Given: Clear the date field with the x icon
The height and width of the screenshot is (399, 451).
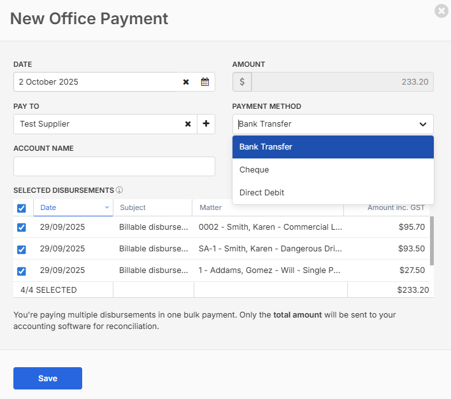Looking at the screenshot, I should pyautogui.click(x=186, y=82).
